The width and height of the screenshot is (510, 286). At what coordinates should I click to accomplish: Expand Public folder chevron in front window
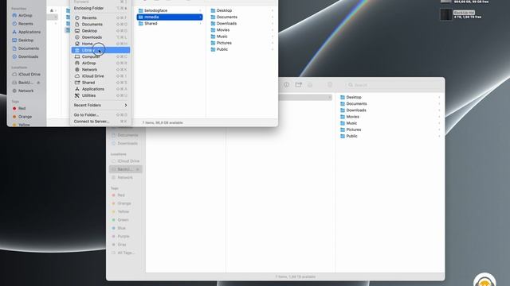click(273, 49)
